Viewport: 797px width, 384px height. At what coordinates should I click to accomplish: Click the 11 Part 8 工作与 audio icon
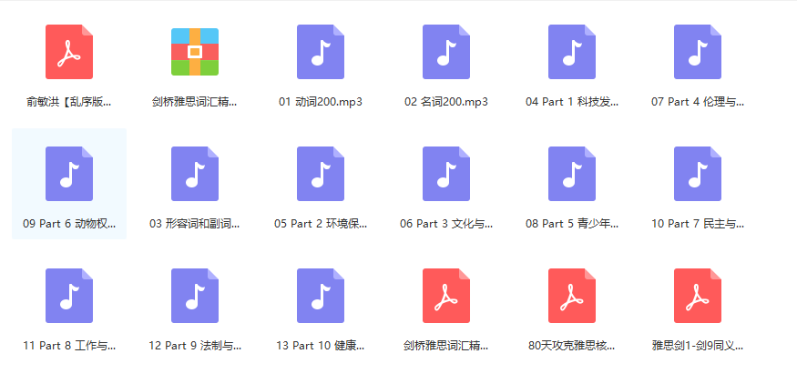coord(69,296)
